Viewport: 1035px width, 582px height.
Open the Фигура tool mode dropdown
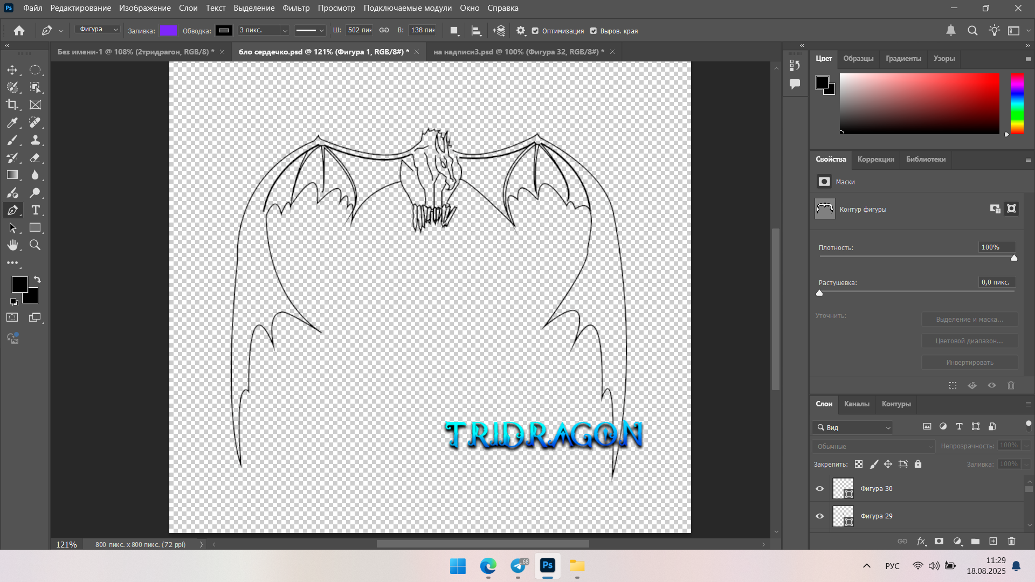(97, 30)
